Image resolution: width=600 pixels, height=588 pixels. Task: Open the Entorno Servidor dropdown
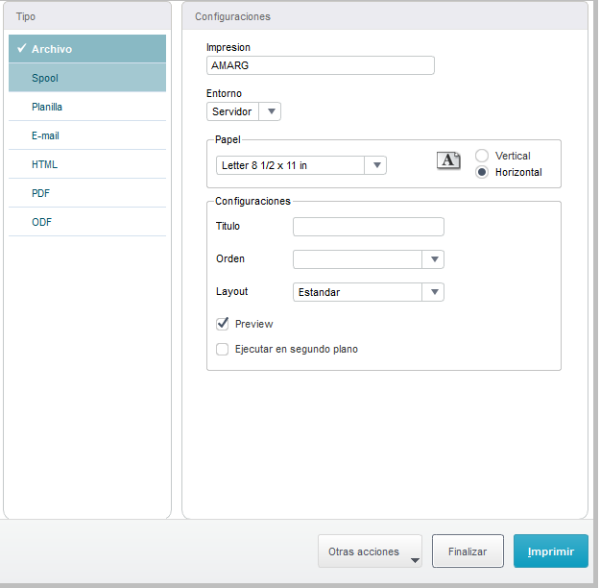click(x=244, y=111)
